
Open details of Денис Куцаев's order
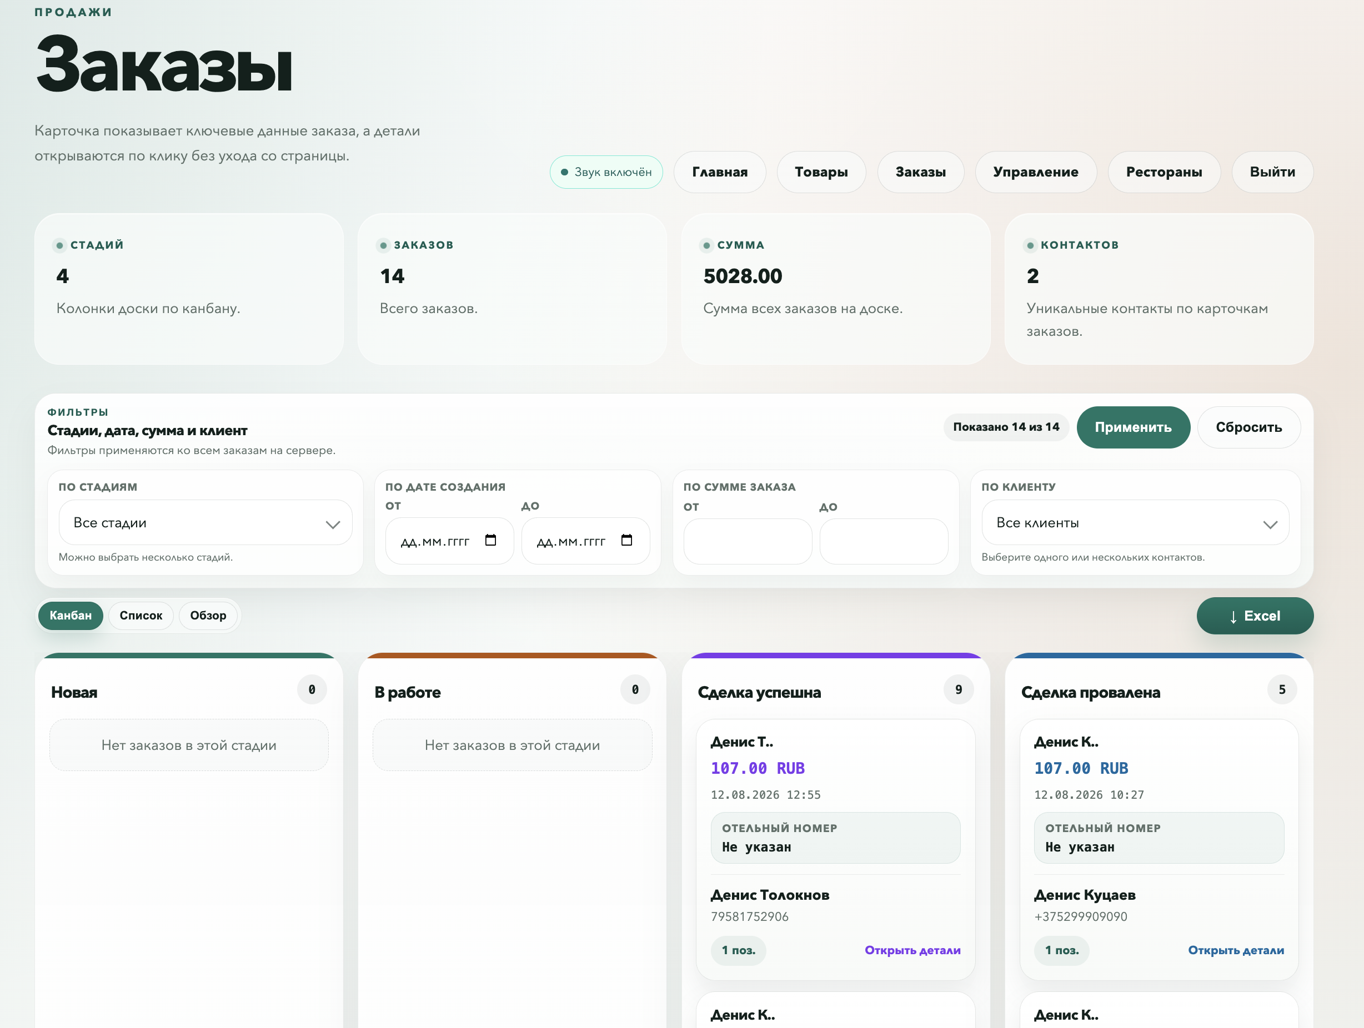(x=1236, y=950)
